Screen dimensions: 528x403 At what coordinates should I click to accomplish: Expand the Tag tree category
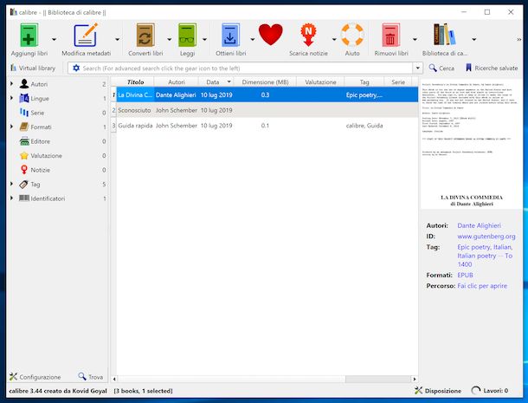pyautogui.click(x=11, y=184)
